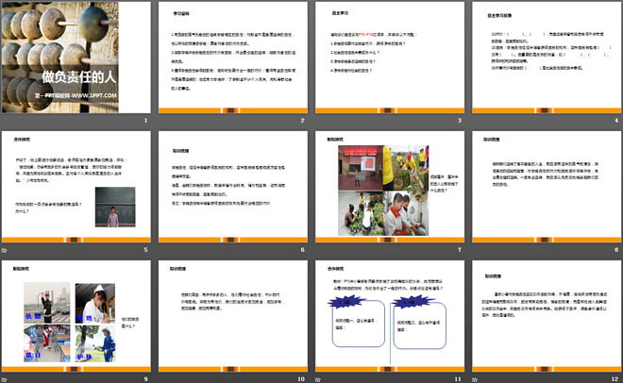Viewport: 623px width, 383px height.
Task: Select slide 3 thumbnail with four questions
Action: (x=390, y=58)
